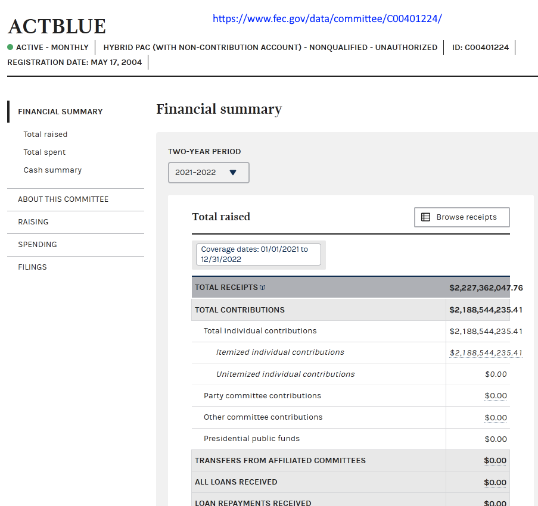
Task: Click the Financial summary heading
Action: [x=219, y=110]
